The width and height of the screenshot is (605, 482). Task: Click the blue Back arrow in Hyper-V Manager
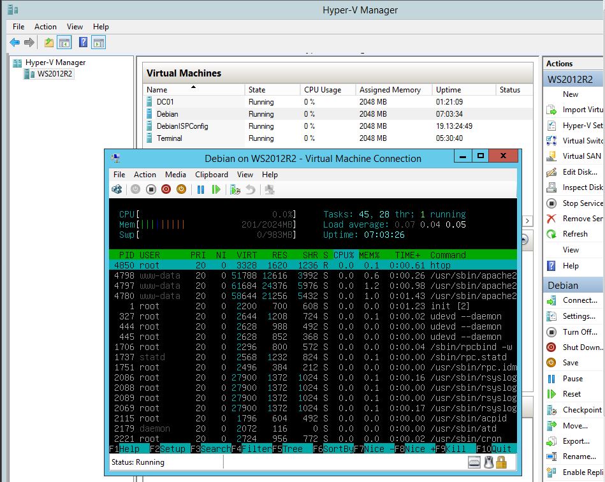(15, 43)
